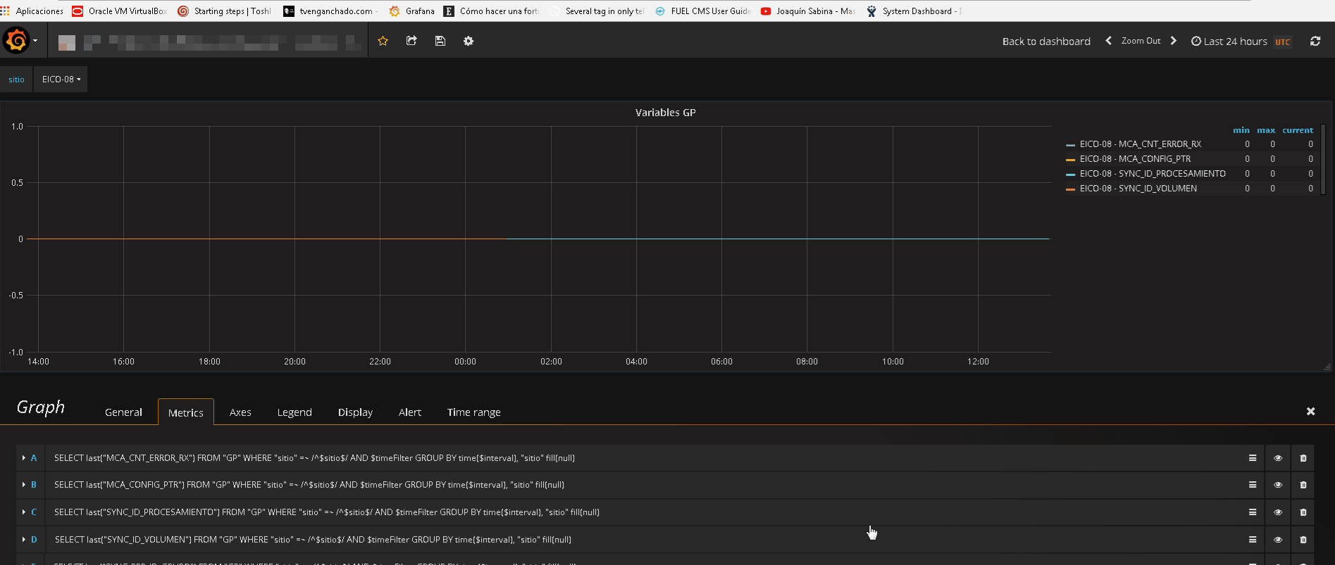
Task: Toggle EICO-08 - SYNC_ID_PROCESAMIENTO legend series
Action: click(x=1153, y=174)
